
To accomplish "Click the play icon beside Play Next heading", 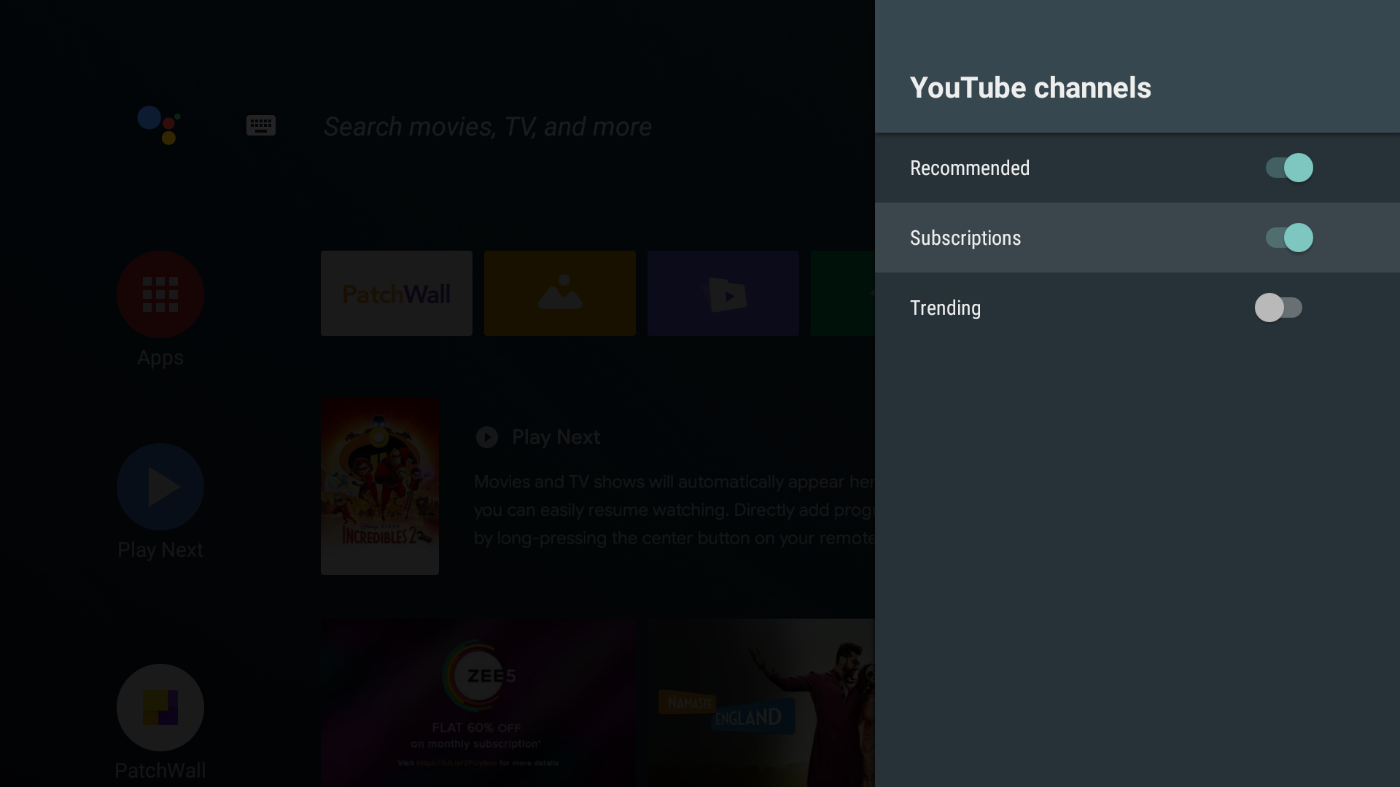I will 486,437.
